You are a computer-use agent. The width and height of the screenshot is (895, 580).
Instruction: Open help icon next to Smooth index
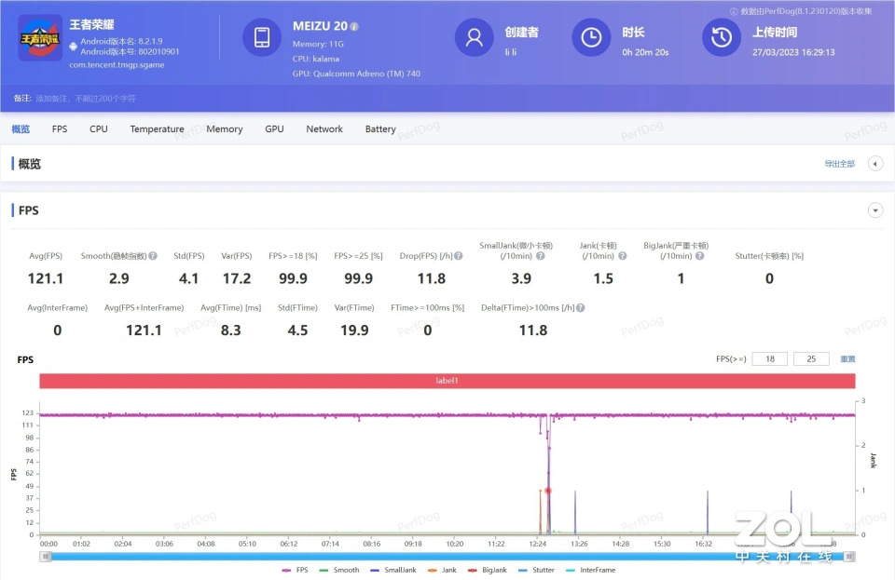[x=152, y=256]
